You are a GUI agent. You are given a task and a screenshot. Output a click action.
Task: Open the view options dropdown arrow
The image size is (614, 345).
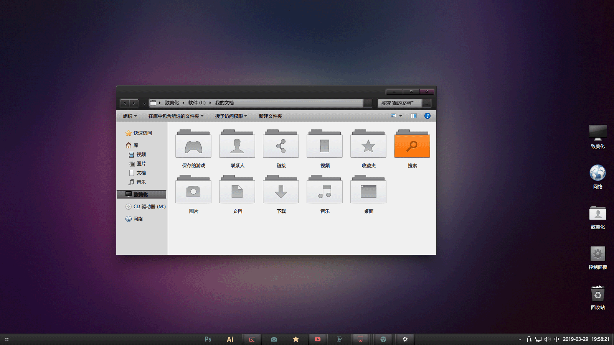(x=401, y=116)
